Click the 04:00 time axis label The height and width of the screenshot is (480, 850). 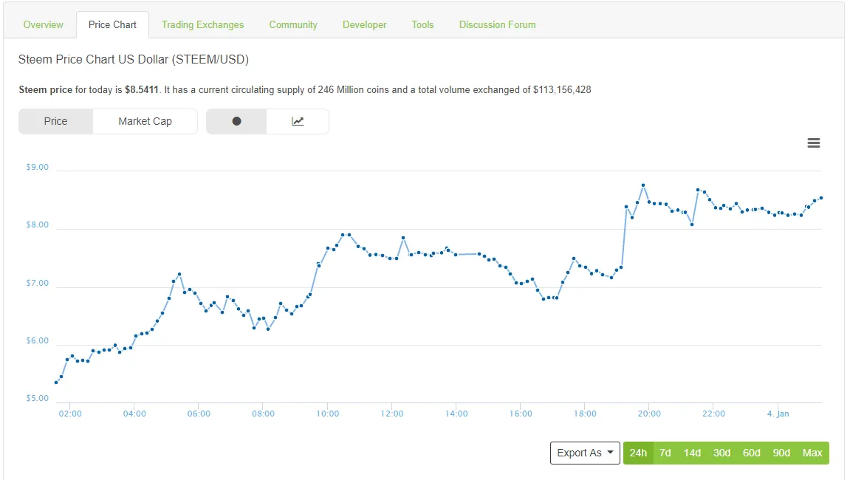[x=134, y=414]
